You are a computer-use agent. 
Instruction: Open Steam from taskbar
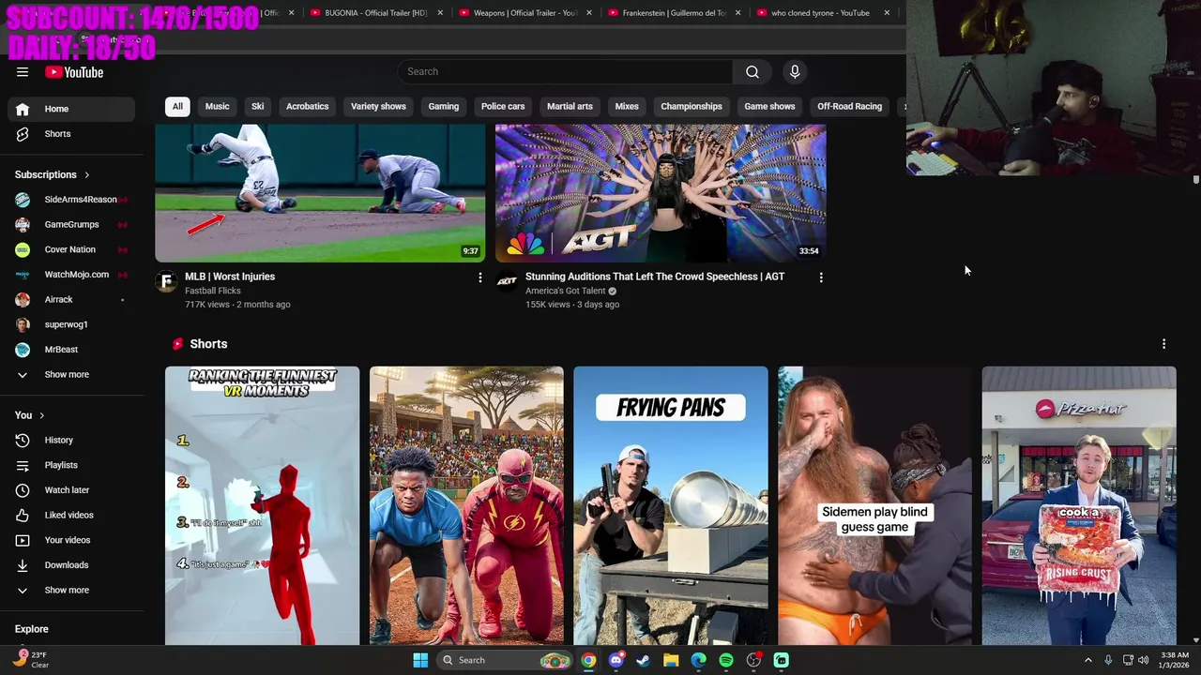point(643,660)
